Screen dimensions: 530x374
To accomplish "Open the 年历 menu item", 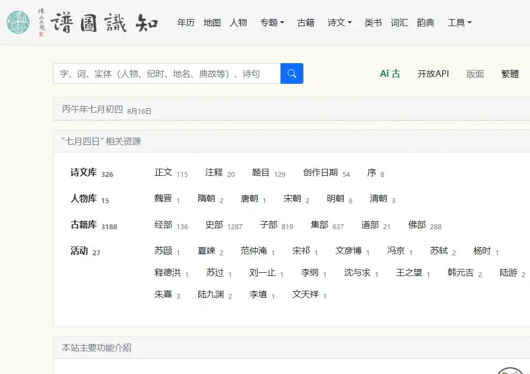I will pyautogui.click(x=186, y=23).
